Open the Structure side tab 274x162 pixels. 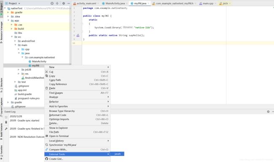click(x=1, y=85)
